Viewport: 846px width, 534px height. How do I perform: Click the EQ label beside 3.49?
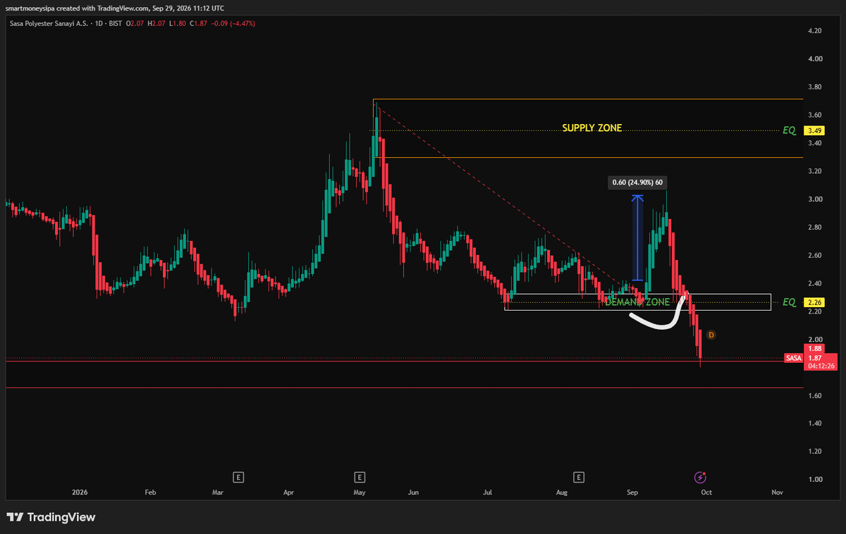point(790,130)
